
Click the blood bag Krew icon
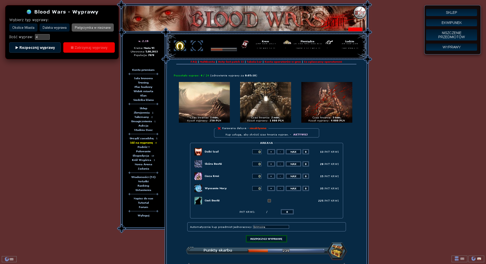(x=245, y=44)
